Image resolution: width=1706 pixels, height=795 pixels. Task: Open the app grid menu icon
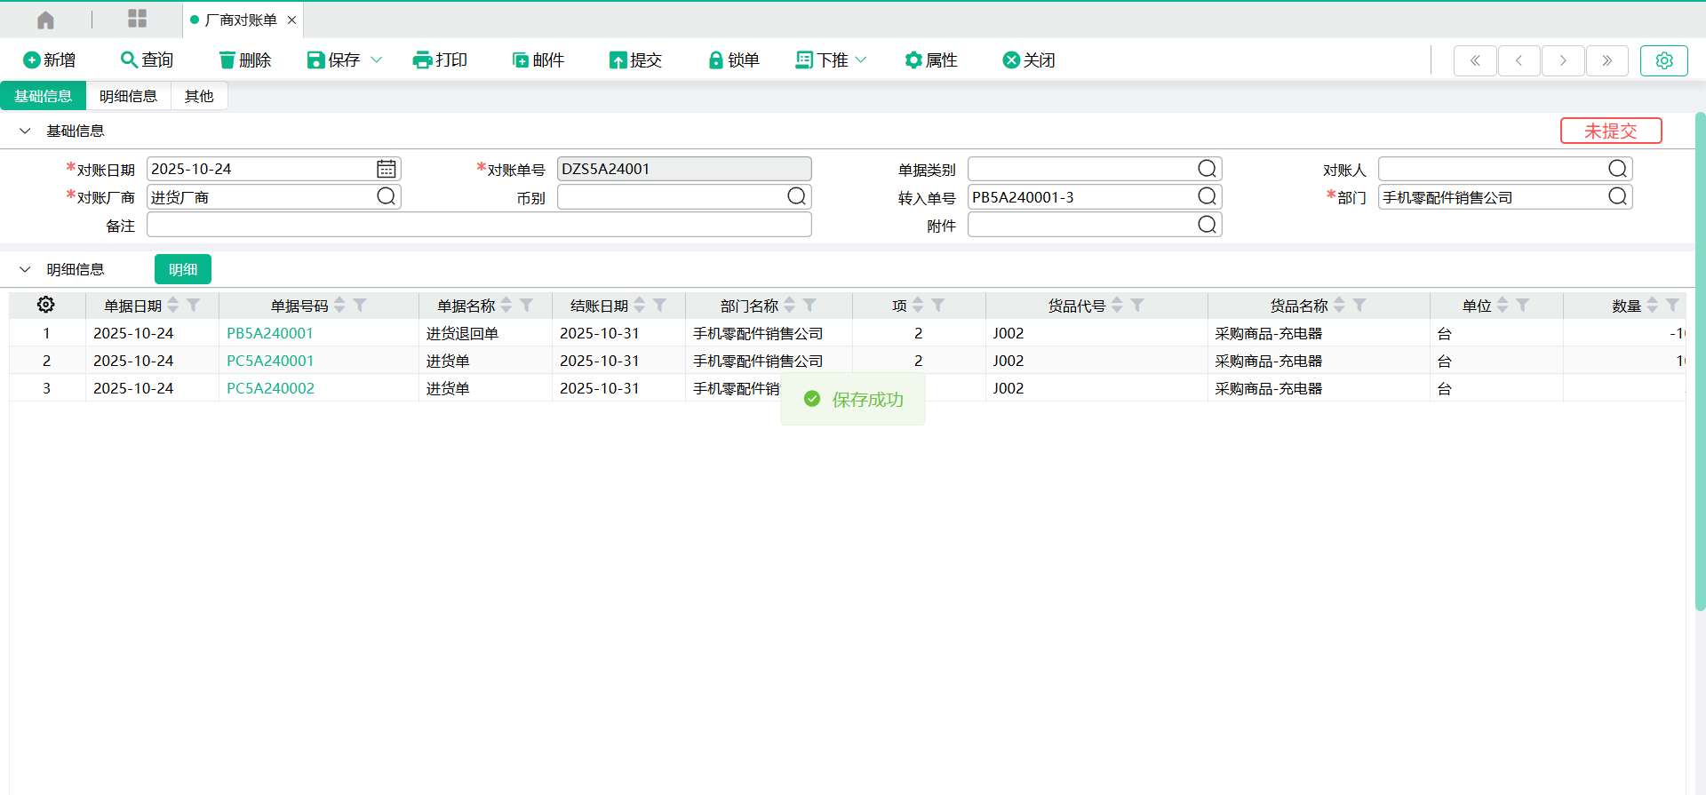click(x=137, y=19)
